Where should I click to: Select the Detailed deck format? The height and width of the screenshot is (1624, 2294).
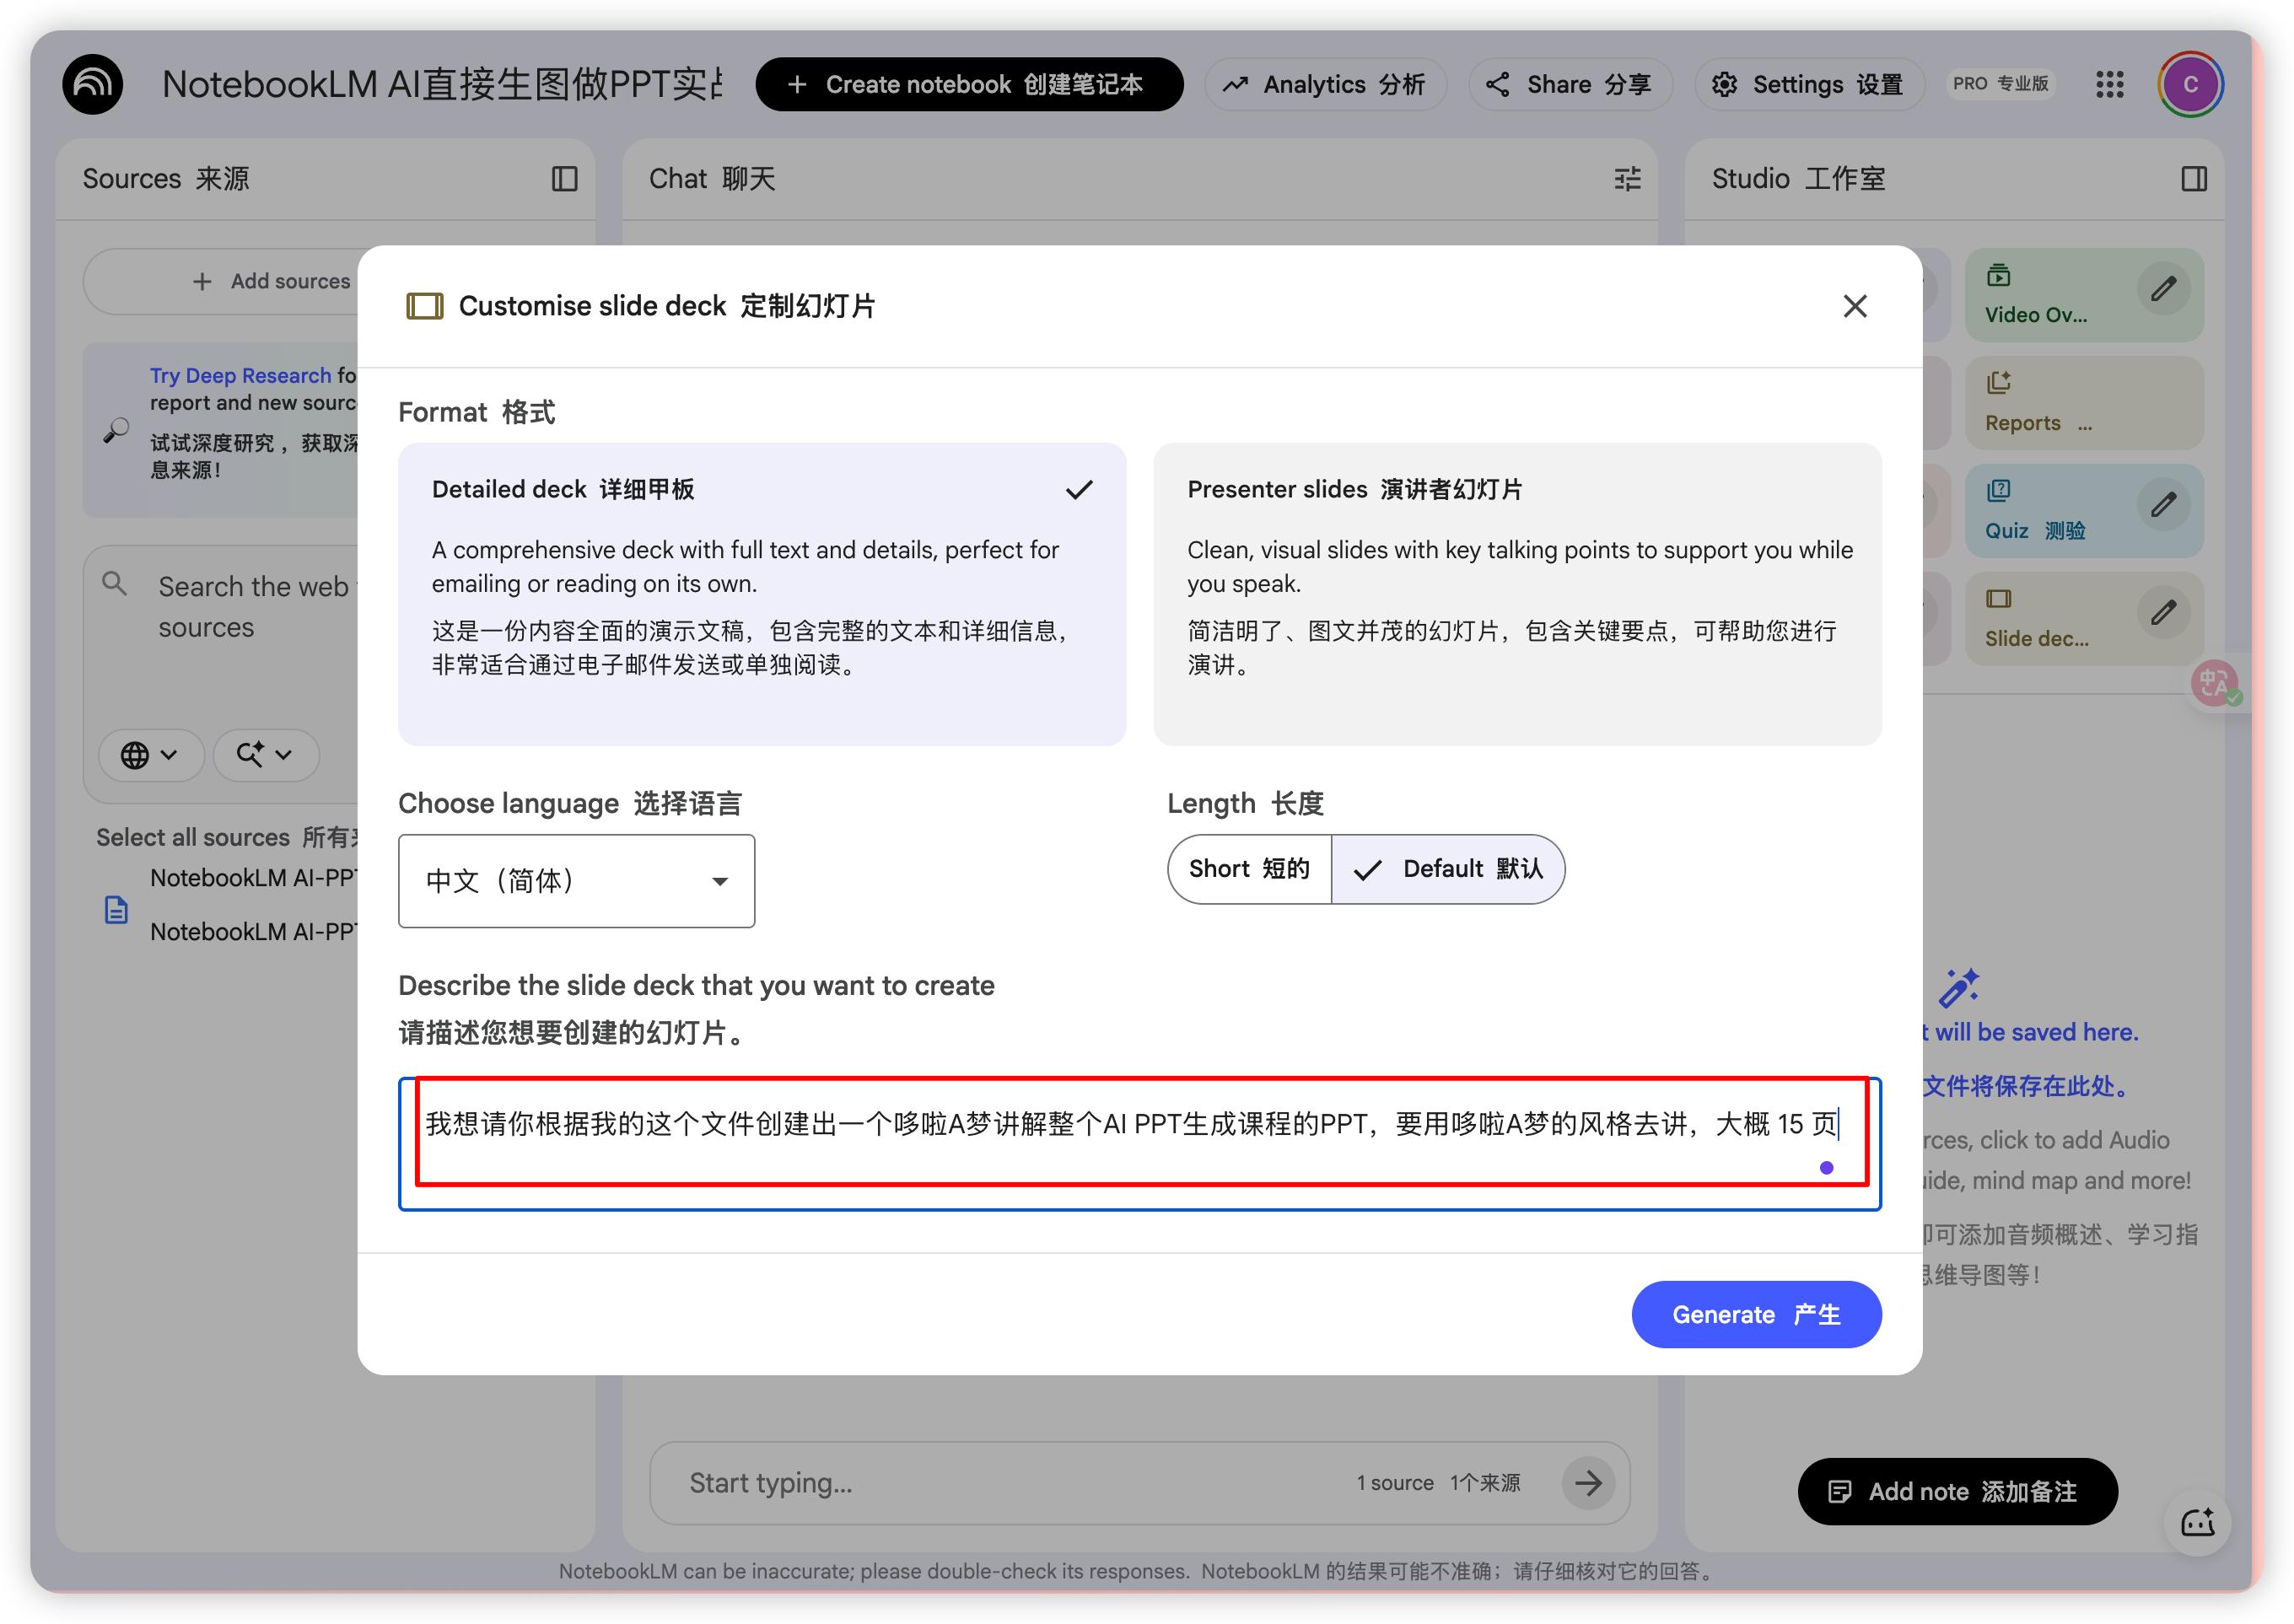761,593
